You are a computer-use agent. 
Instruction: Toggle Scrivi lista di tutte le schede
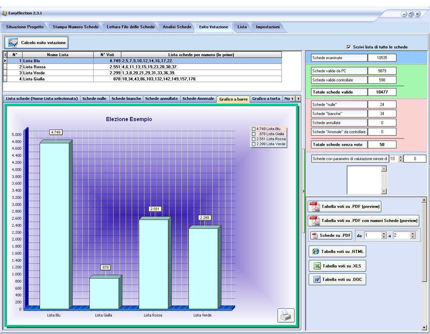(349, 47)
